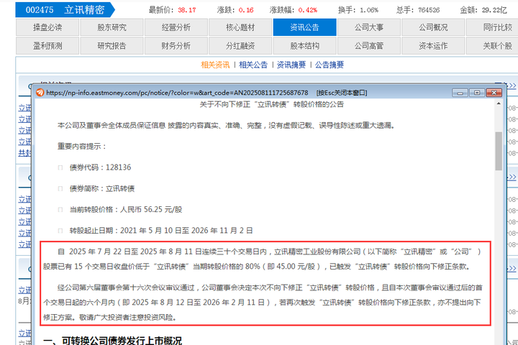Image resolution: width=518 pixels, height=345 pixels.
Task: Open the 核心题材 tab
Action: point(240,27)
